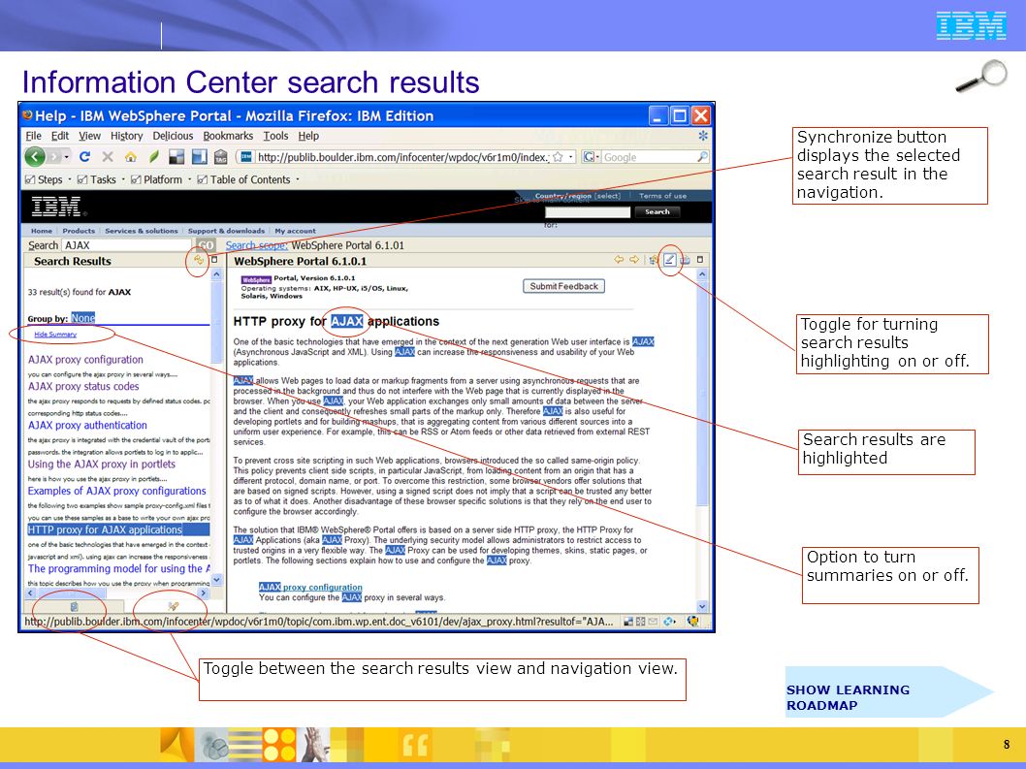The width and height of the screenshot is (1026, 769).
Task: Click the blue circular status bar icon
Action: click(x=669, y=621)
